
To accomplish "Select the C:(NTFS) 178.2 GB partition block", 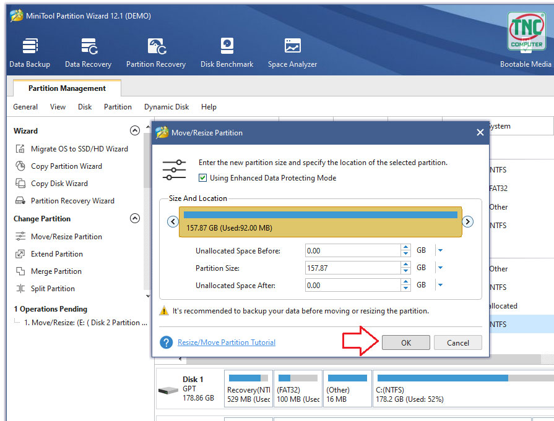I will pos(464,388).
